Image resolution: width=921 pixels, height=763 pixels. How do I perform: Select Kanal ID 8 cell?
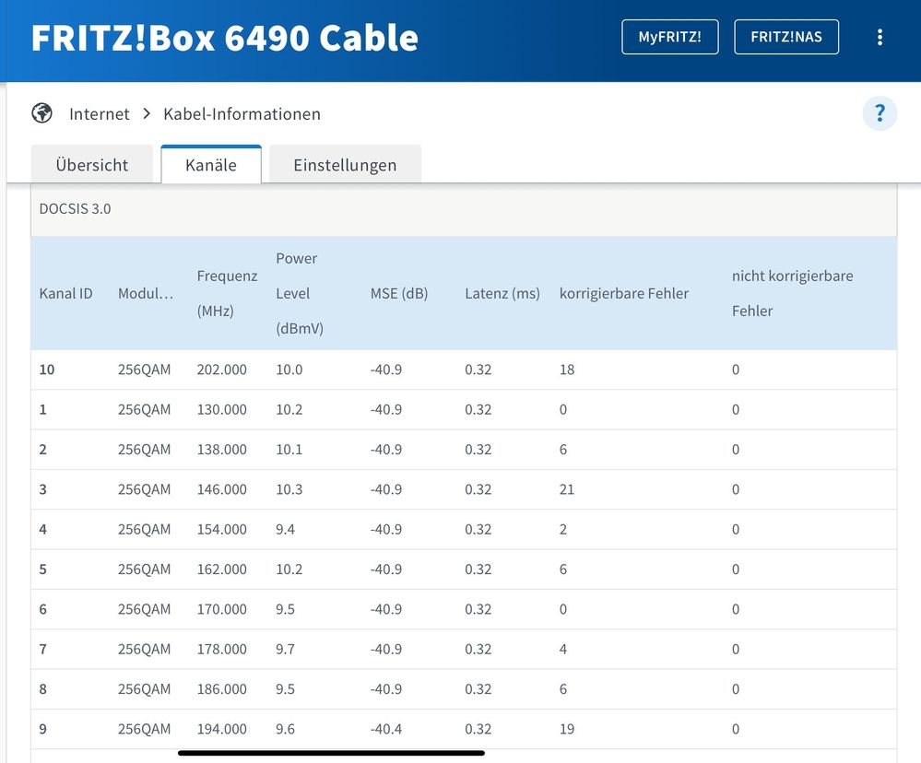coord(43,689)
